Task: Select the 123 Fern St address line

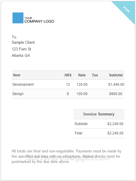Action: click(21, 49)
